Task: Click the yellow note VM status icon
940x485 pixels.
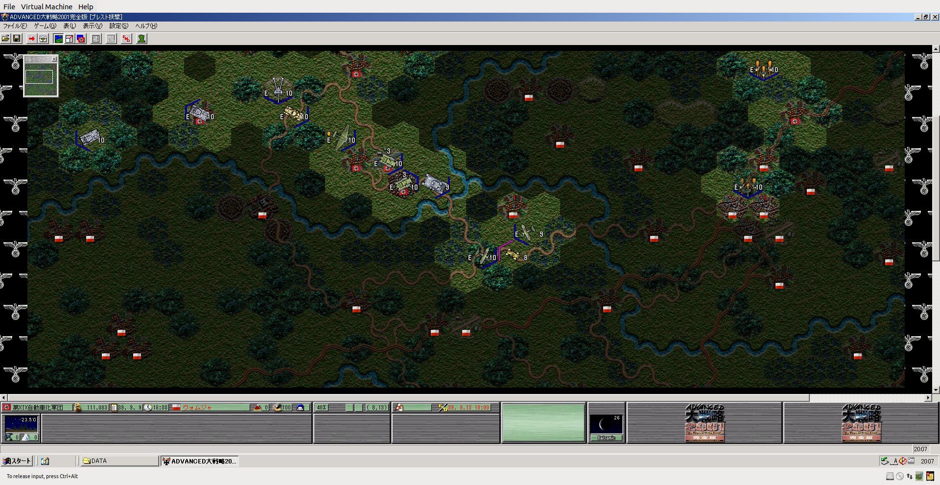Action: [x=930, y=476]
